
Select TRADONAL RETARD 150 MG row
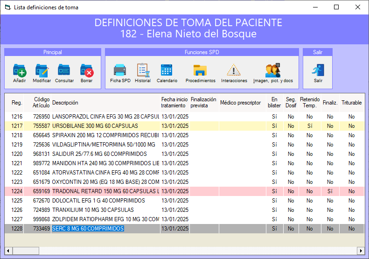pyautogui.click(x=184, y=191)
